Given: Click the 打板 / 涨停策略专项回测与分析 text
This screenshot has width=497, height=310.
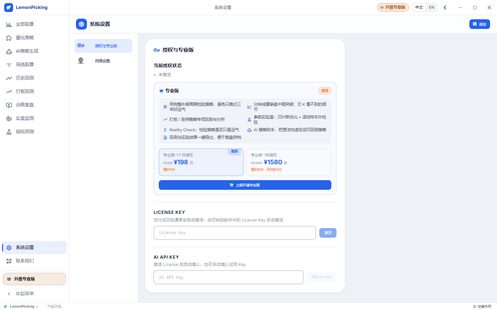Looking at the screenshot, I should tap(197, 120).
